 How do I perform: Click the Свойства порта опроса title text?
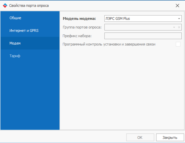click(29, 6)
